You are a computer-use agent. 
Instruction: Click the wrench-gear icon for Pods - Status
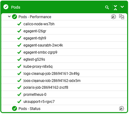pyautogui.click(x=122, y=108)
